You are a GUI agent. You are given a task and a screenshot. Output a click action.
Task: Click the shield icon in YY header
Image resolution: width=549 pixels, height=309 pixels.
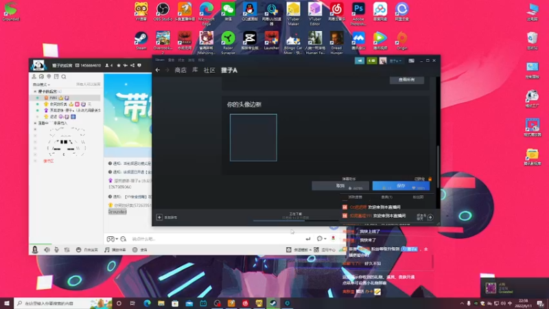[x=139, y=65]
